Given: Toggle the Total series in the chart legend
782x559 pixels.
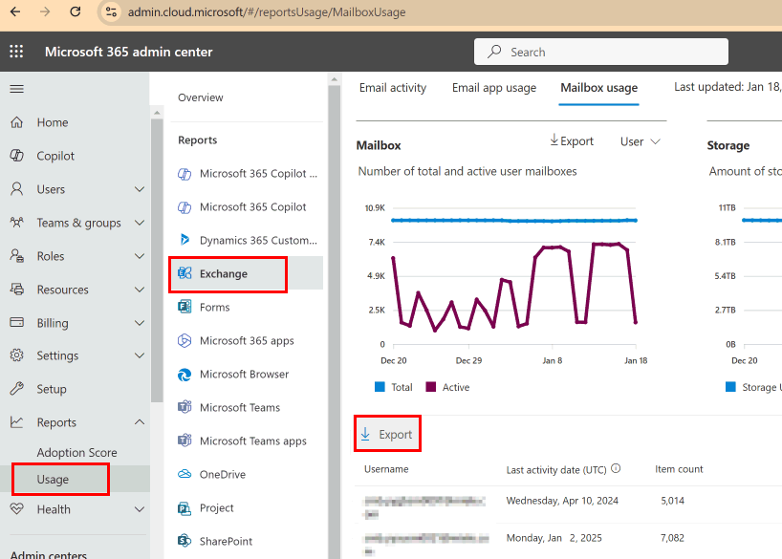Looking at the screenshot, I should click(x=393, y=387).
